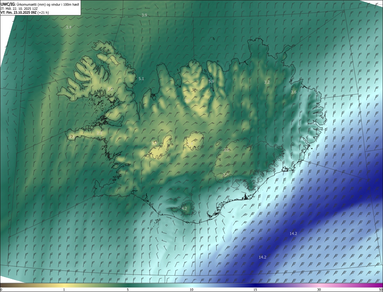Click the '5' tick label on the color scale
The image size is (383, 292).
128,290
